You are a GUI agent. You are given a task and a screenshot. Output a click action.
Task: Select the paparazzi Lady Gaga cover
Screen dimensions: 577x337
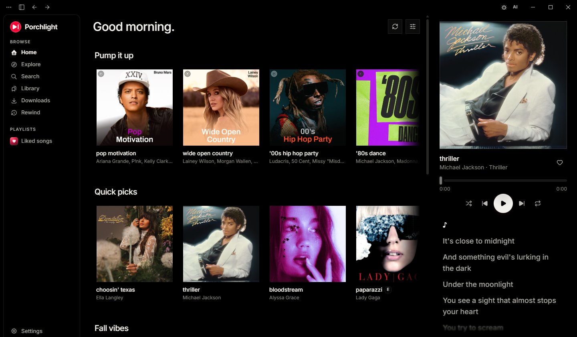388,244
